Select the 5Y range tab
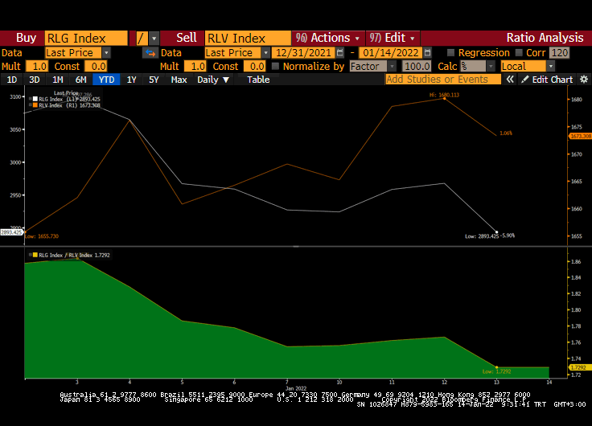 click(154, 80)
